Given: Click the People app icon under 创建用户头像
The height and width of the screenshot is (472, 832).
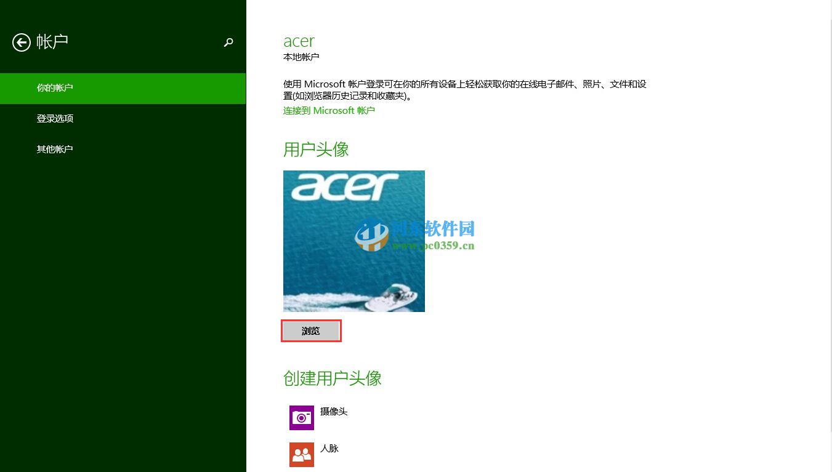Looking at the screenshot, I should point(301,454).
